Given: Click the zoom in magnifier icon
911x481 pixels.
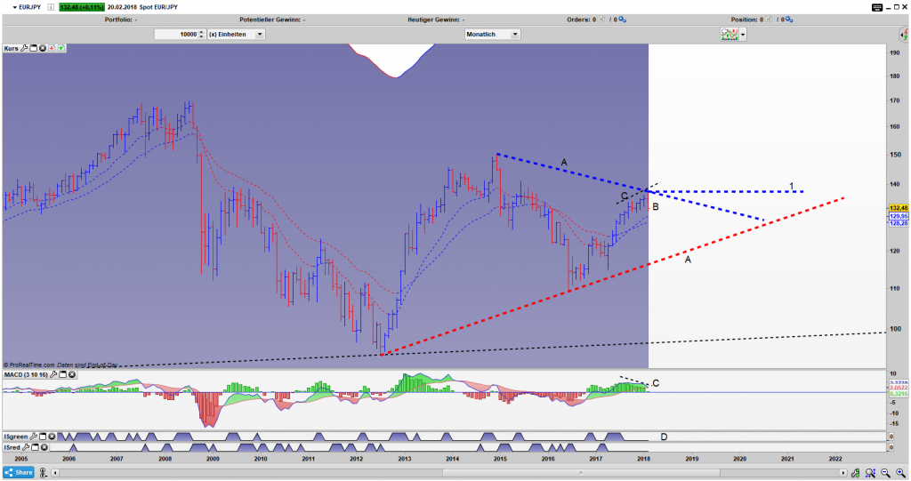Looking at the screenshot, I should (900, 473).
